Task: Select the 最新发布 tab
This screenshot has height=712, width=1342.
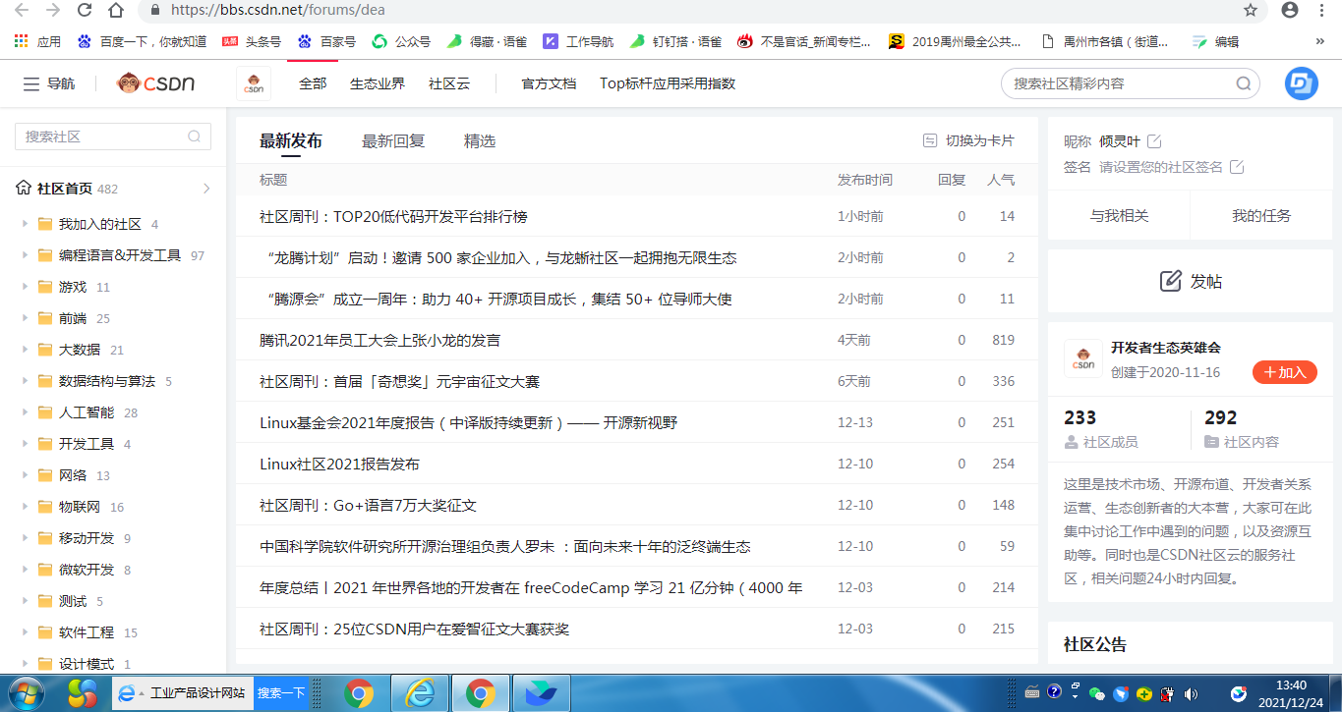Action: [x=291, y=141]
